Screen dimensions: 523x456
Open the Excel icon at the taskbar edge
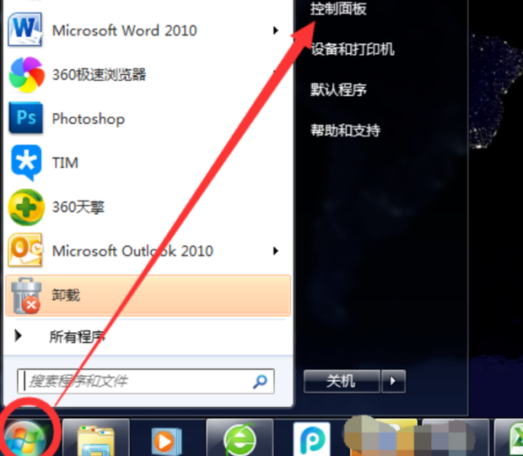[516, 439]
